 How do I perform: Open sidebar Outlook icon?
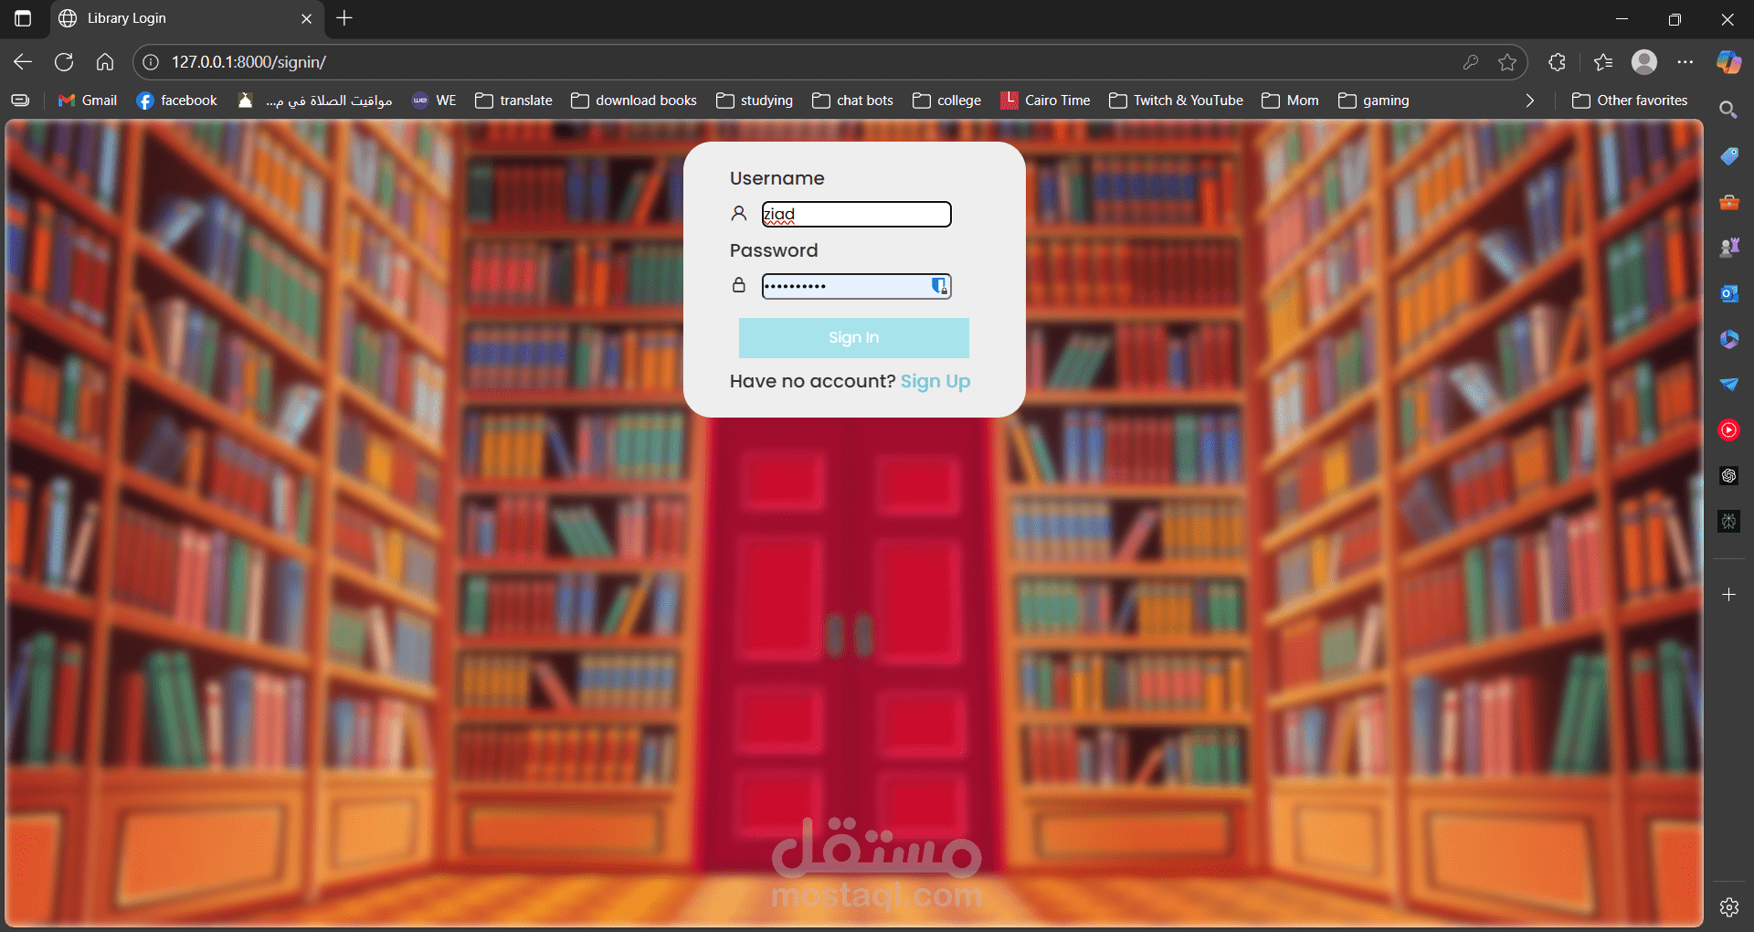(1728, 293)
